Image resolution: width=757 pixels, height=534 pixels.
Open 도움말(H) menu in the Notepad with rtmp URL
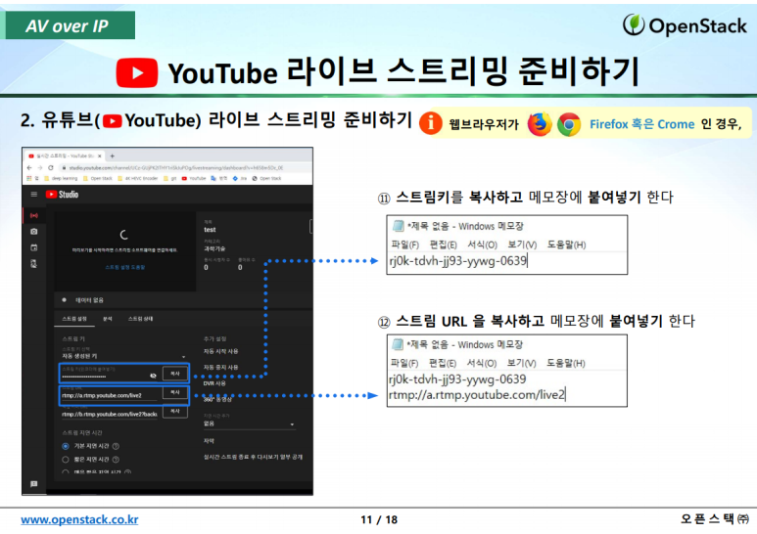click(x=565, y=363)
